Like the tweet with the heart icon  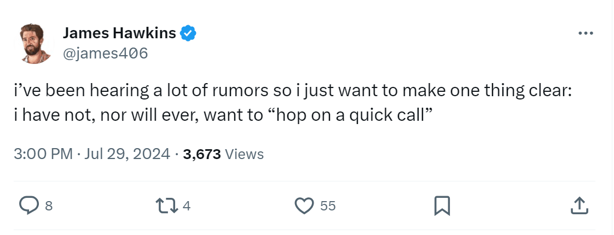tap(303, 205)
